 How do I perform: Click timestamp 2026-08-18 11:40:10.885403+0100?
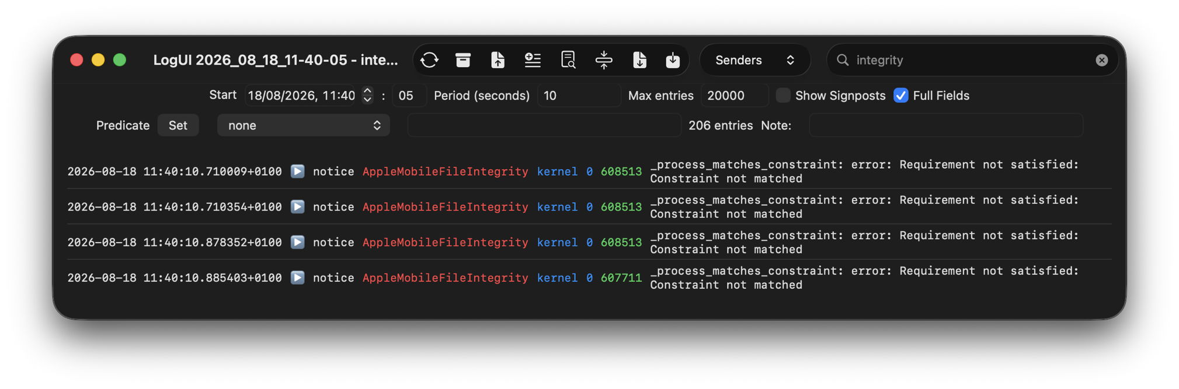[x=175, y=278]
